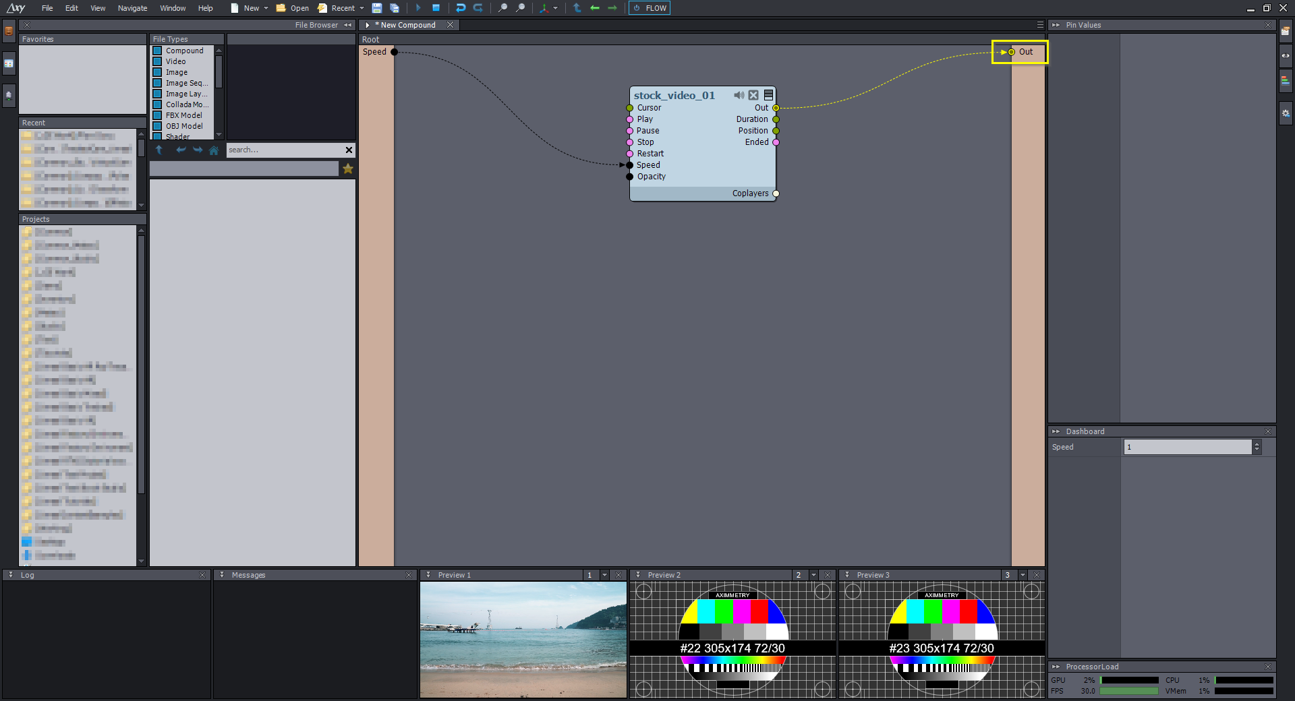Open the Edit menu

(71, 8)
